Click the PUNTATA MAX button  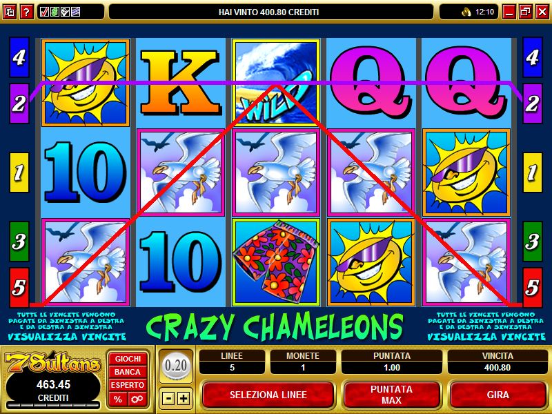coord(391,395)
